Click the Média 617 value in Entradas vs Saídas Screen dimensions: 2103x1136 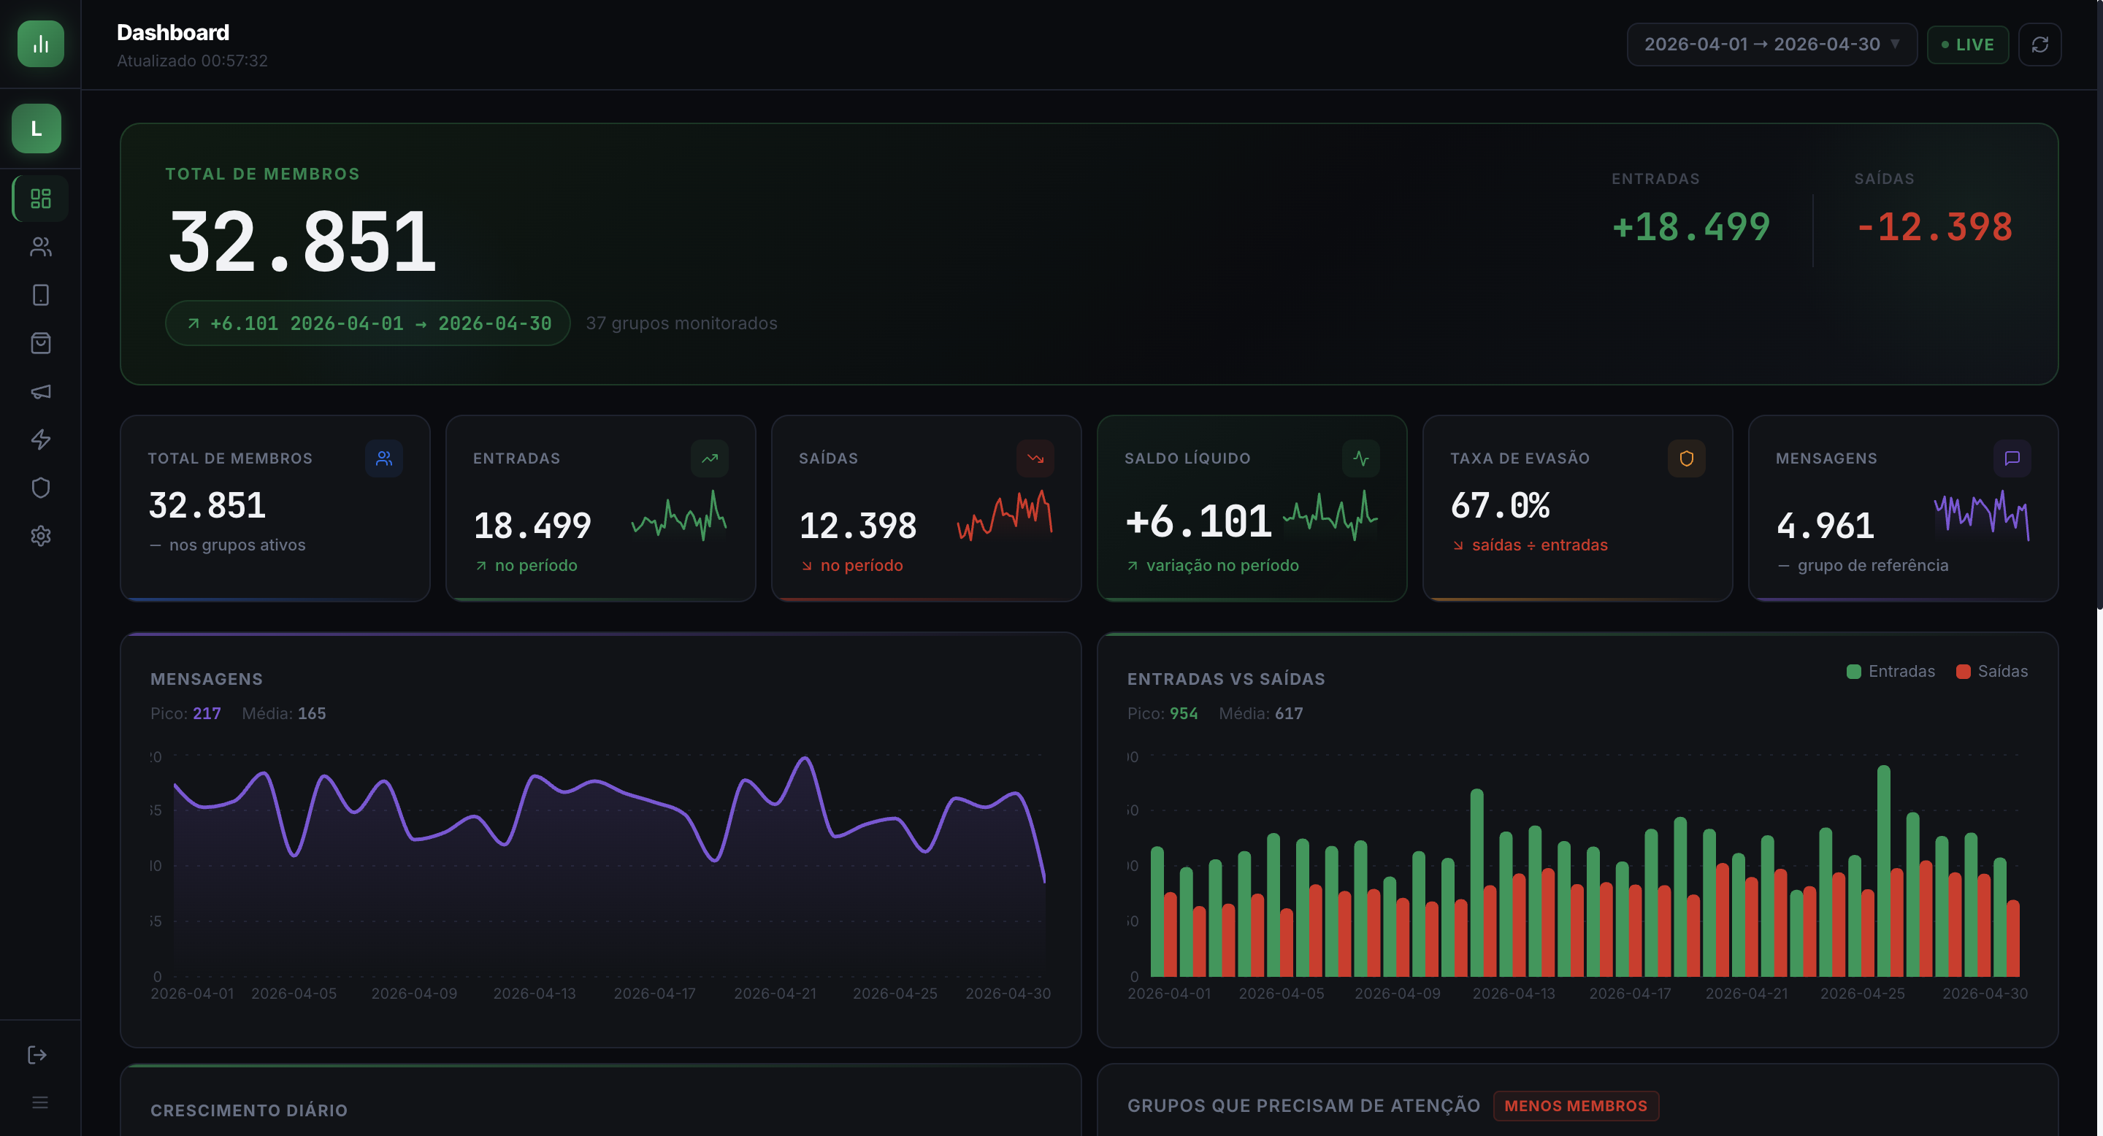point(1289,713)
